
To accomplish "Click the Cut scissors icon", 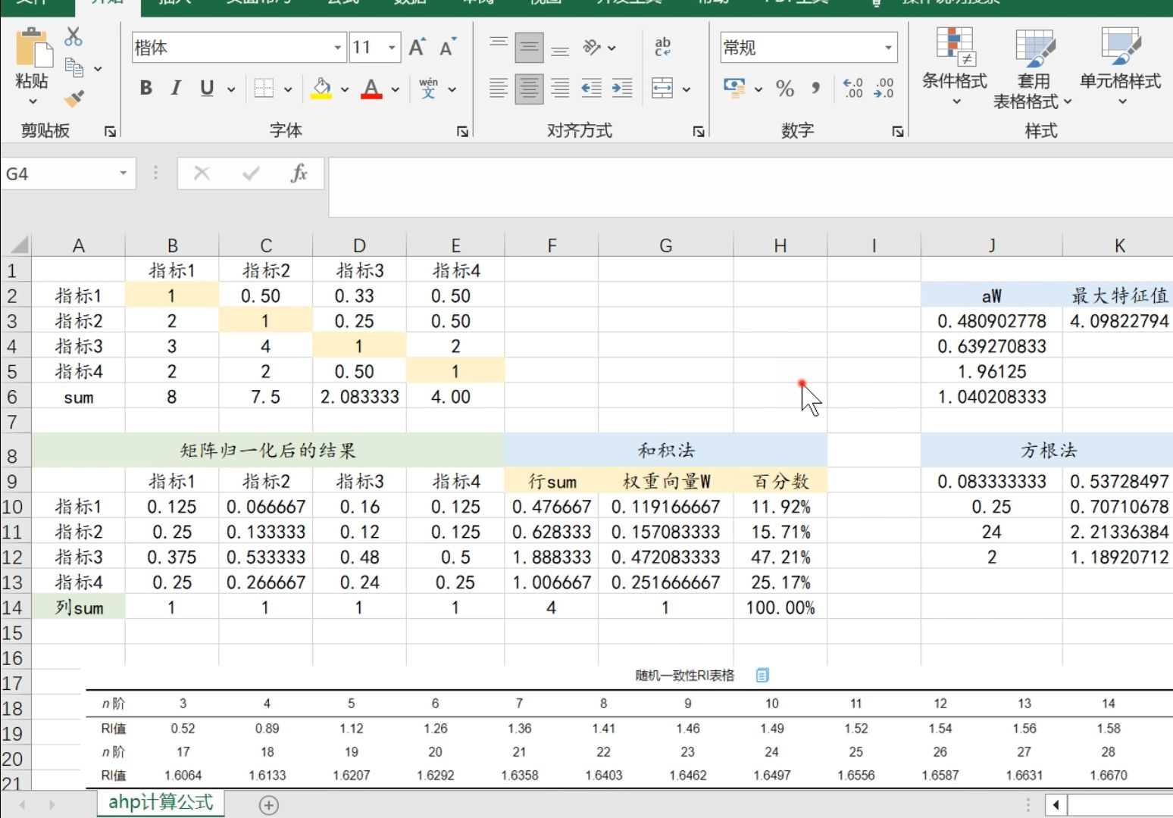I will pos(74,36).
